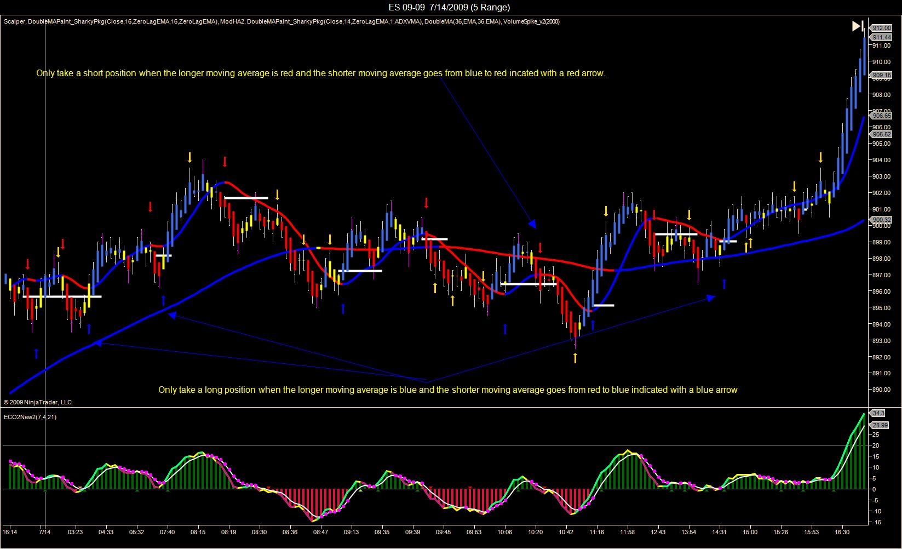Click the 912.00 price marker on the axis
Image resolution: width=902 pixels, height=549 pixels.
[881, 28]
